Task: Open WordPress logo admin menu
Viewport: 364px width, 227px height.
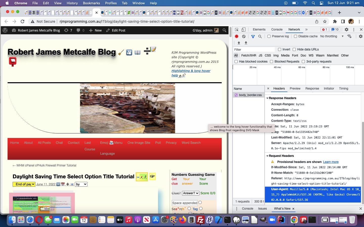Action: [x=5, y=30]
